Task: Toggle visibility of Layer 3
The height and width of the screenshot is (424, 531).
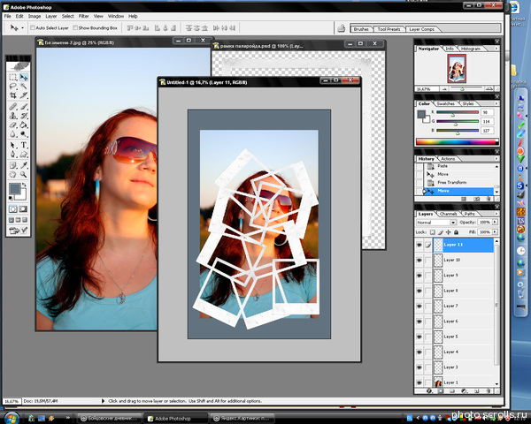Action: pyautogui.click(x=419, y=367)
